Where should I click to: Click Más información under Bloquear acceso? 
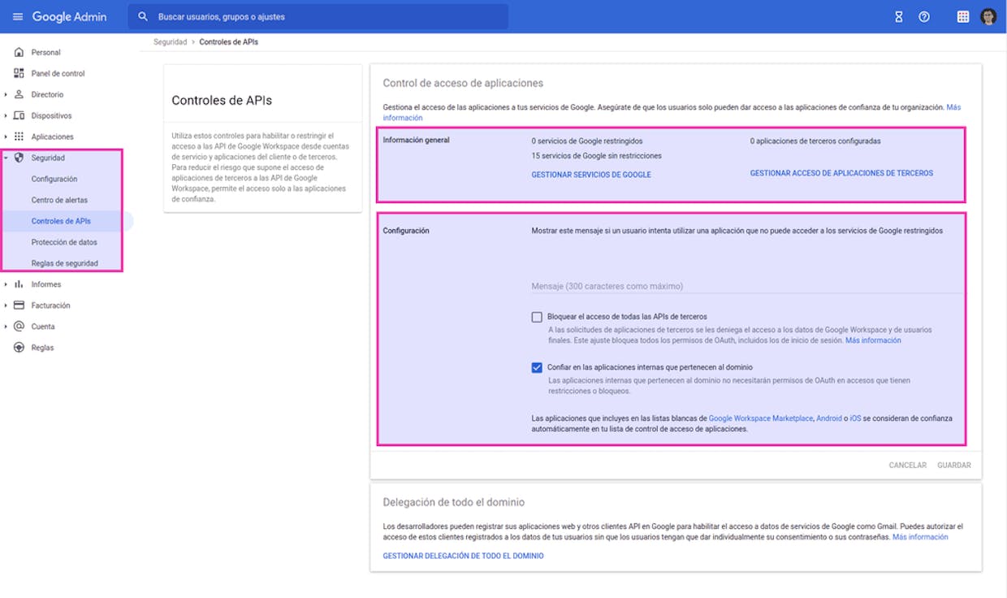click(873, 340)
